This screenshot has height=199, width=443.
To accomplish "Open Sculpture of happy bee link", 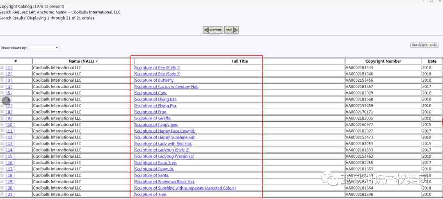I will 157,125.
